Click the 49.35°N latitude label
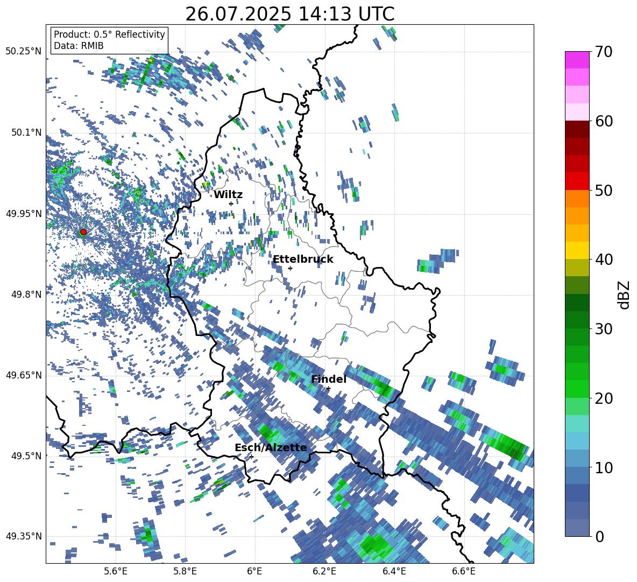Image resolution: width=637 pixels, height=582 pixels. point(24,536)
